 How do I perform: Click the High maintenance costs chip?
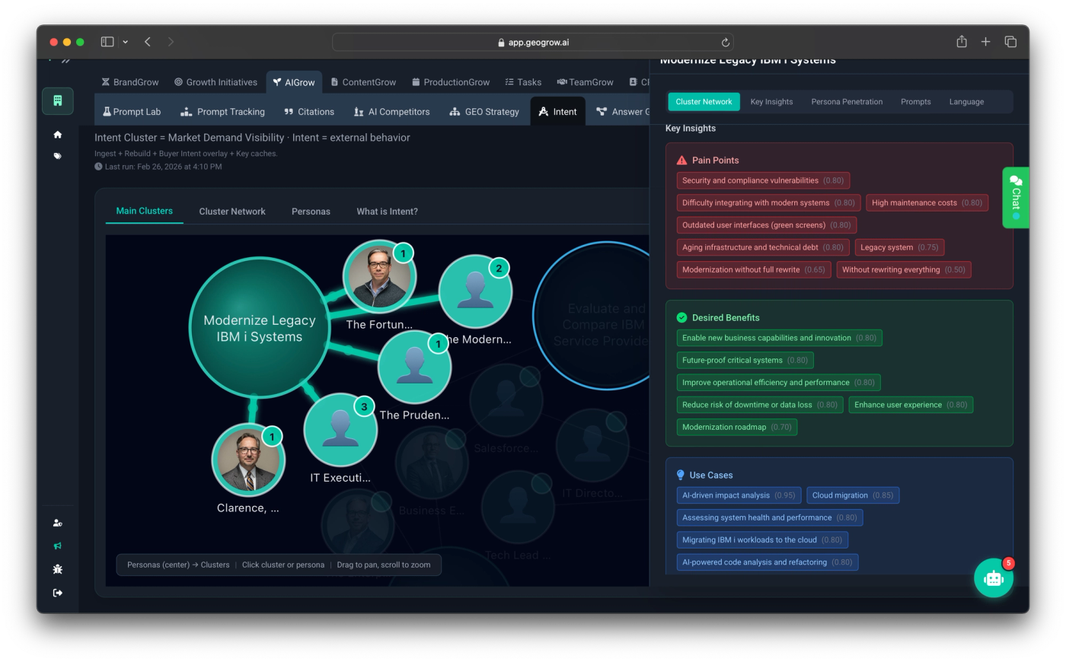click(927, 202)
